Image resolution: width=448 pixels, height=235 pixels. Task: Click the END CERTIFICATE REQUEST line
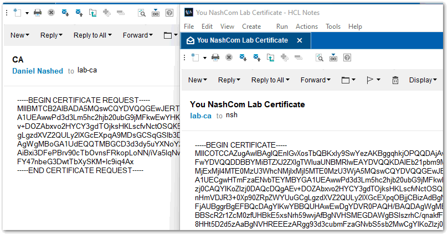[x=80, y=170]
